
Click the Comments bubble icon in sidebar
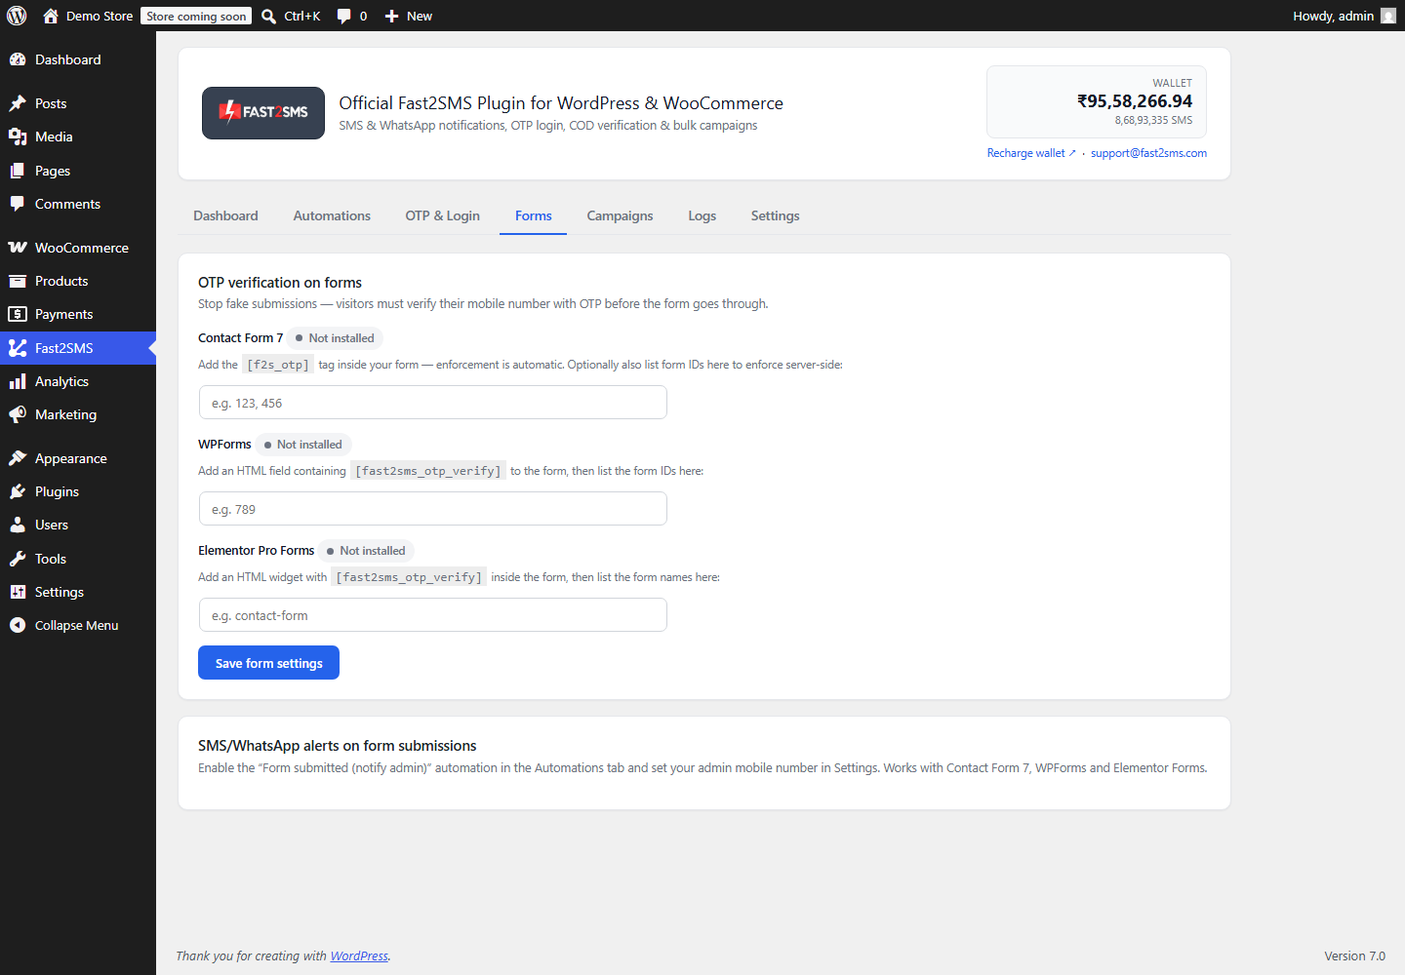coord(18,204)
